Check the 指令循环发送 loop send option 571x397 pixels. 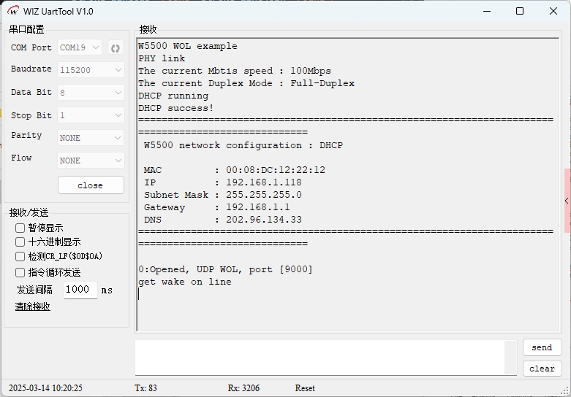[20, 272]
